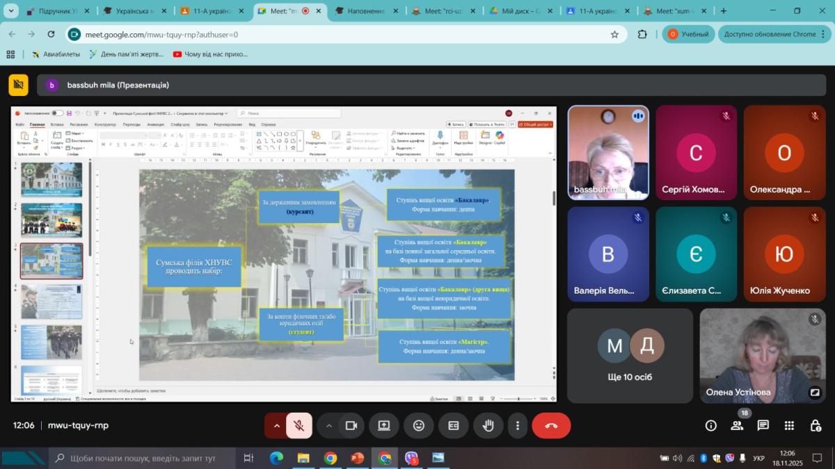The width and height of the screenshot is (835, 469).
Task: Show the participants list of 18 people
Action: click(x=737, y=426)
